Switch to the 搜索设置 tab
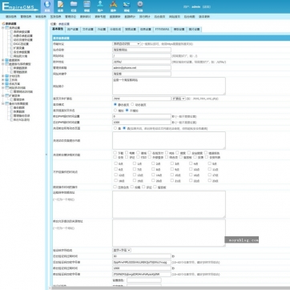 (x=131, y=30)
